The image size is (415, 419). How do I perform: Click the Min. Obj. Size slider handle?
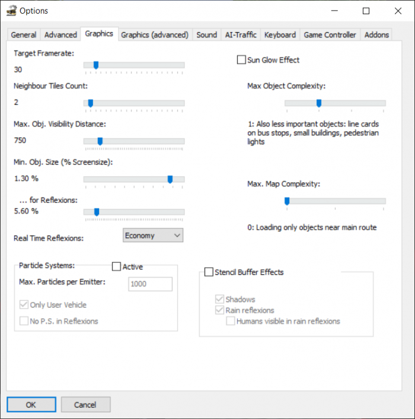click(170, 179)
